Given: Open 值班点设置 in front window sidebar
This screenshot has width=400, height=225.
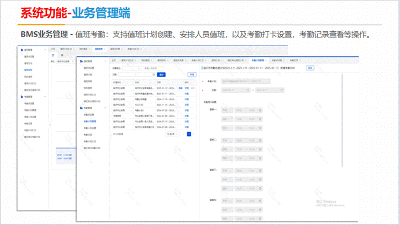Looking at the screenshot, I should (89, 68).
